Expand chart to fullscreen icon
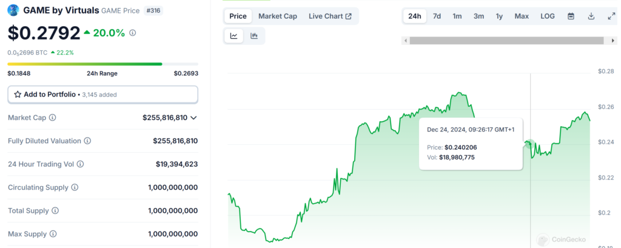621x248 pixels. pyautogui.click(x=611, y=16)
